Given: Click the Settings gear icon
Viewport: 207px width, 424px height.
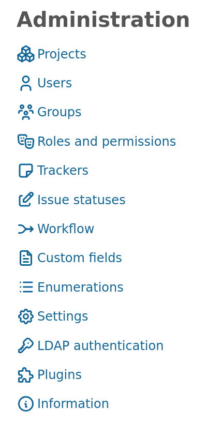Looking at the screenshot, I should (x=26, y=316).
